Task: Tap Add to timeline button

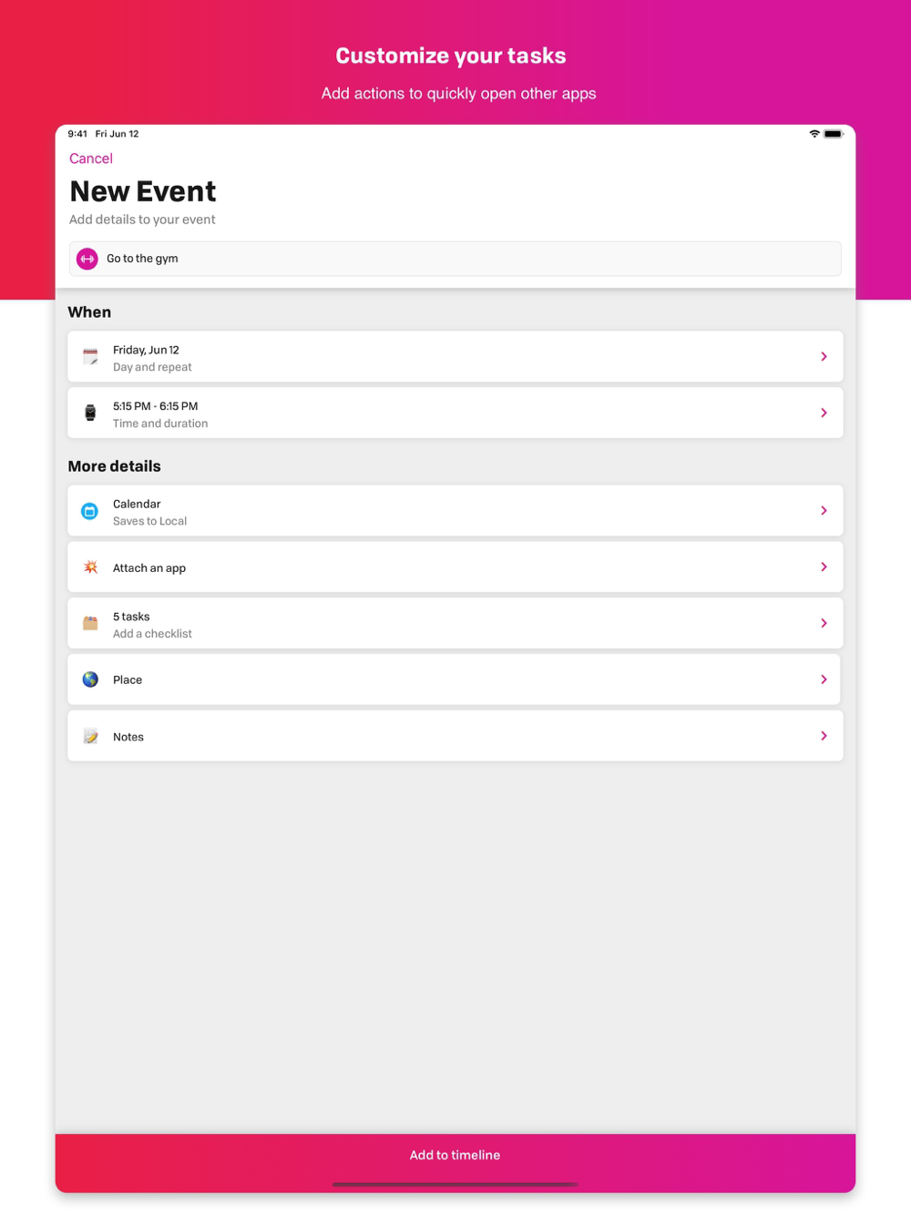Action: point(455,1155)
